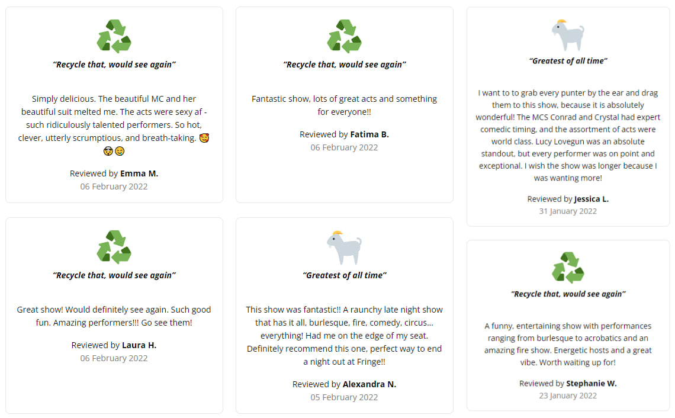Click the 23 January 2022 review date
The height and width of the screenshot is (418, 675).
point(568,395)
